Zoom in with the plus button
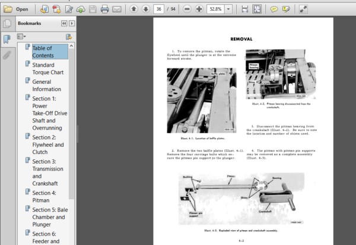Viewport: 356px width, 245px height. (199, 9)
